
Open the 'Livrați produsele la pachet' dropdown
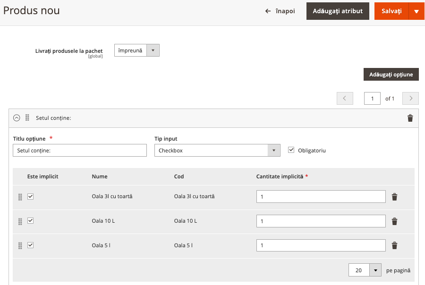point(137,50)
